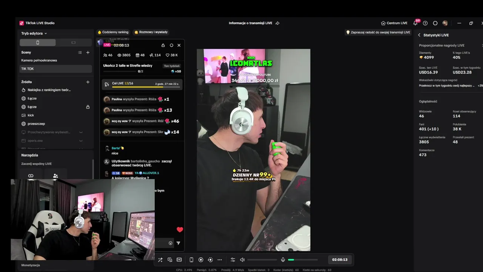
Task: Toggle the lock icon in chat panel
Action: point(163,45)
